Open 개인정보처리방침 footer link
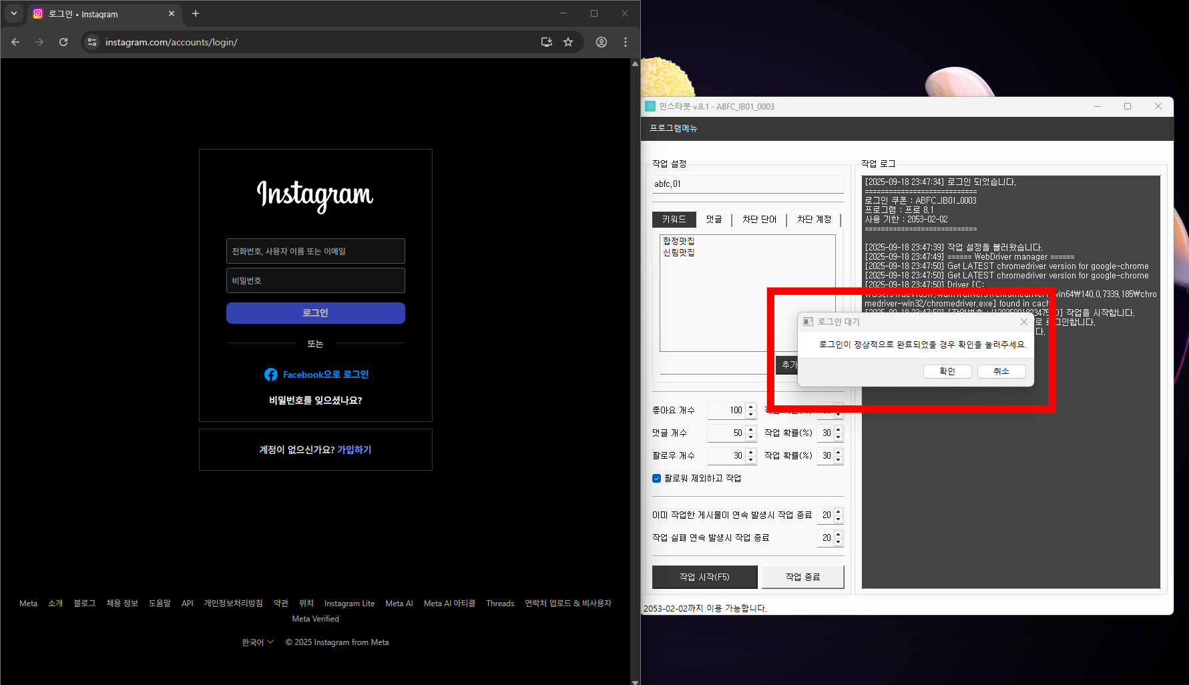 (x=233, y=604)
